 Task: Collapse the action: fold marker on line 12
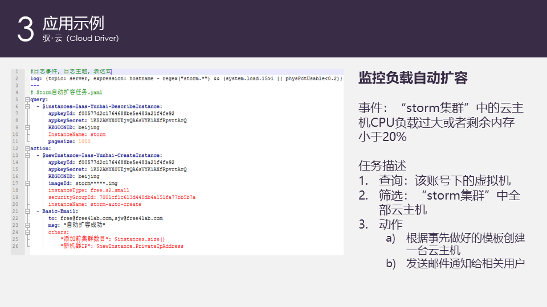(x=27, y=148)
